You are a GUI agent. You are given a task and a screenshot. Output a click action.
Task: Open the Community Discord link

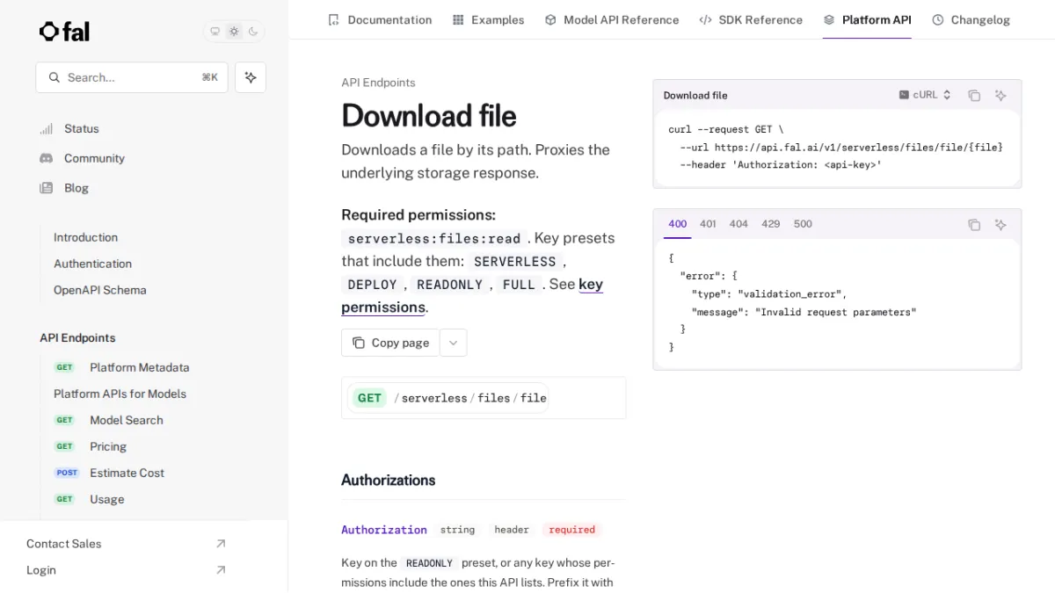point(82,158)
